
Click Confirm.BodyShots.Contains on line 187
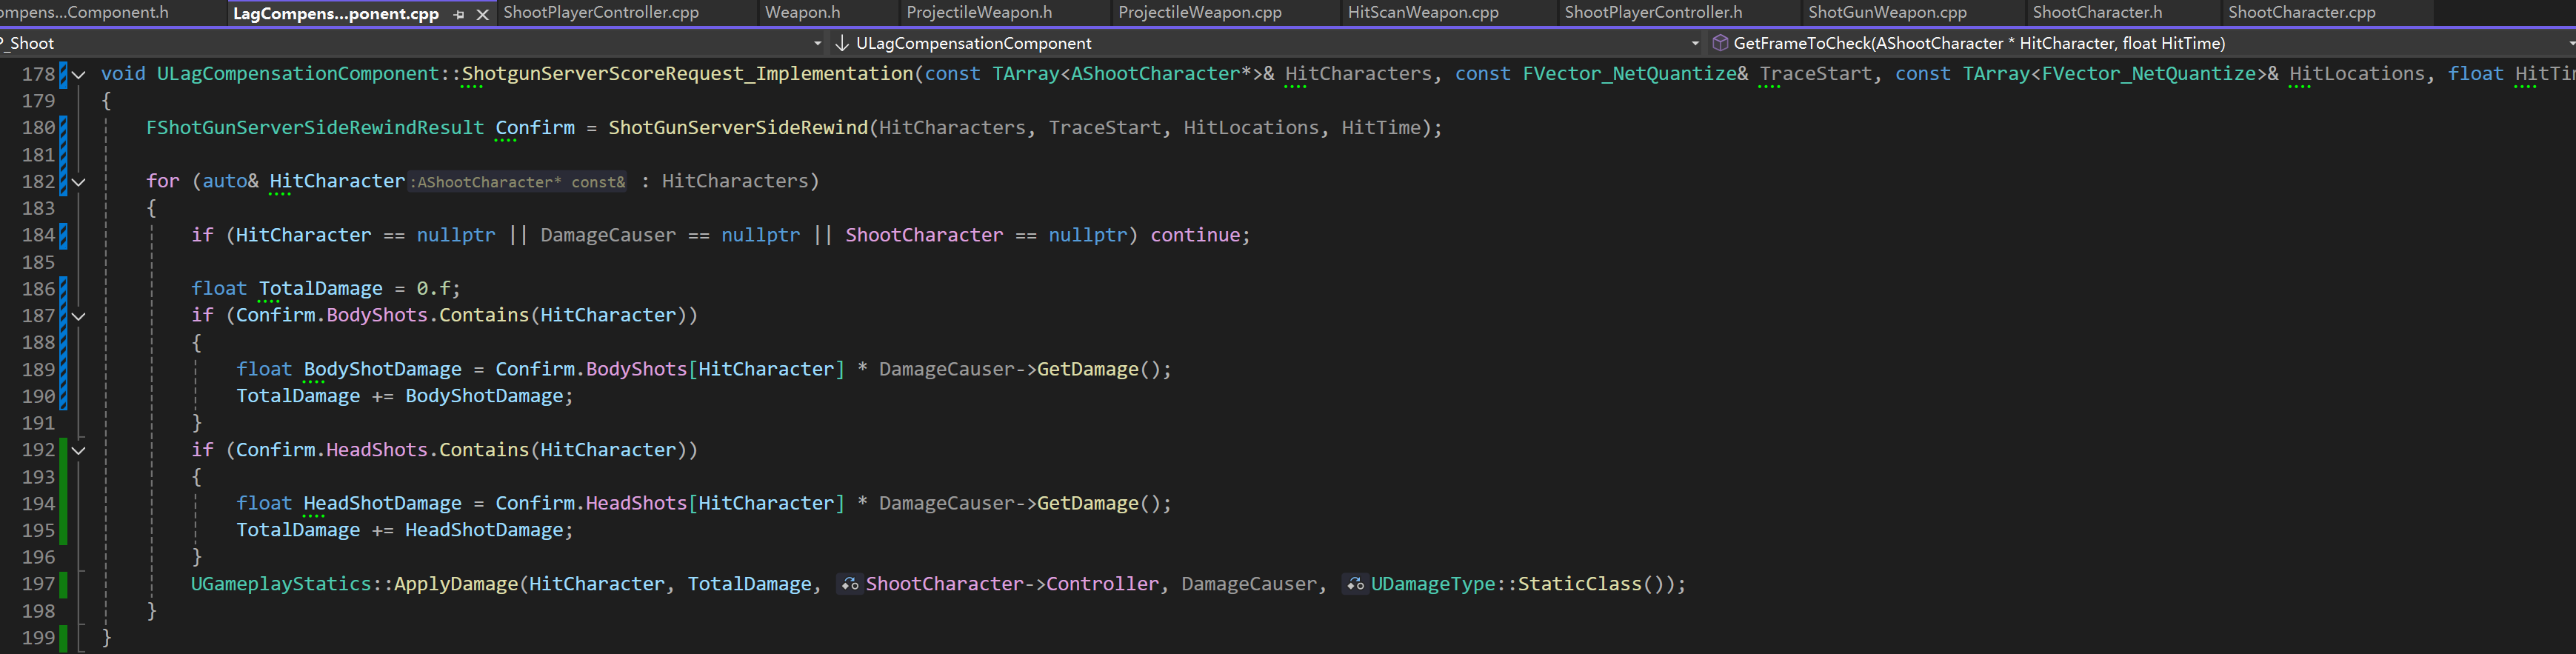[382, 316]
